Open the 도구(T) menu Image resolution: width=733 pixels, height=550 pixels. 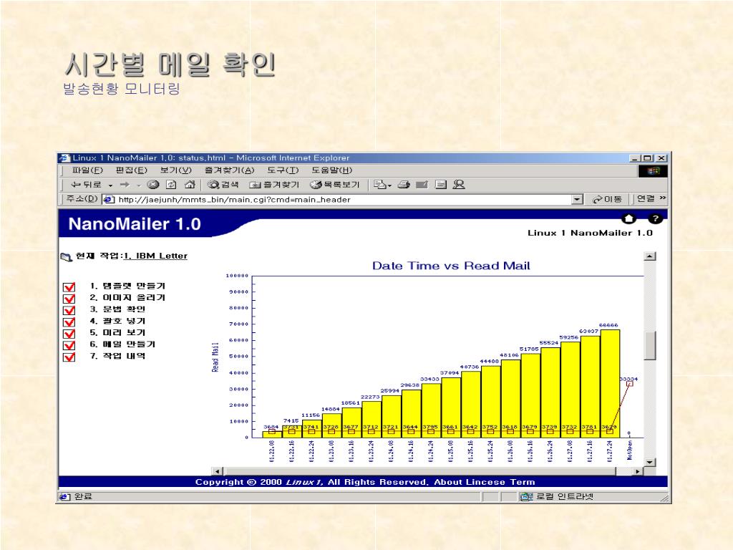pyautogui.click(x=283, y=170)
